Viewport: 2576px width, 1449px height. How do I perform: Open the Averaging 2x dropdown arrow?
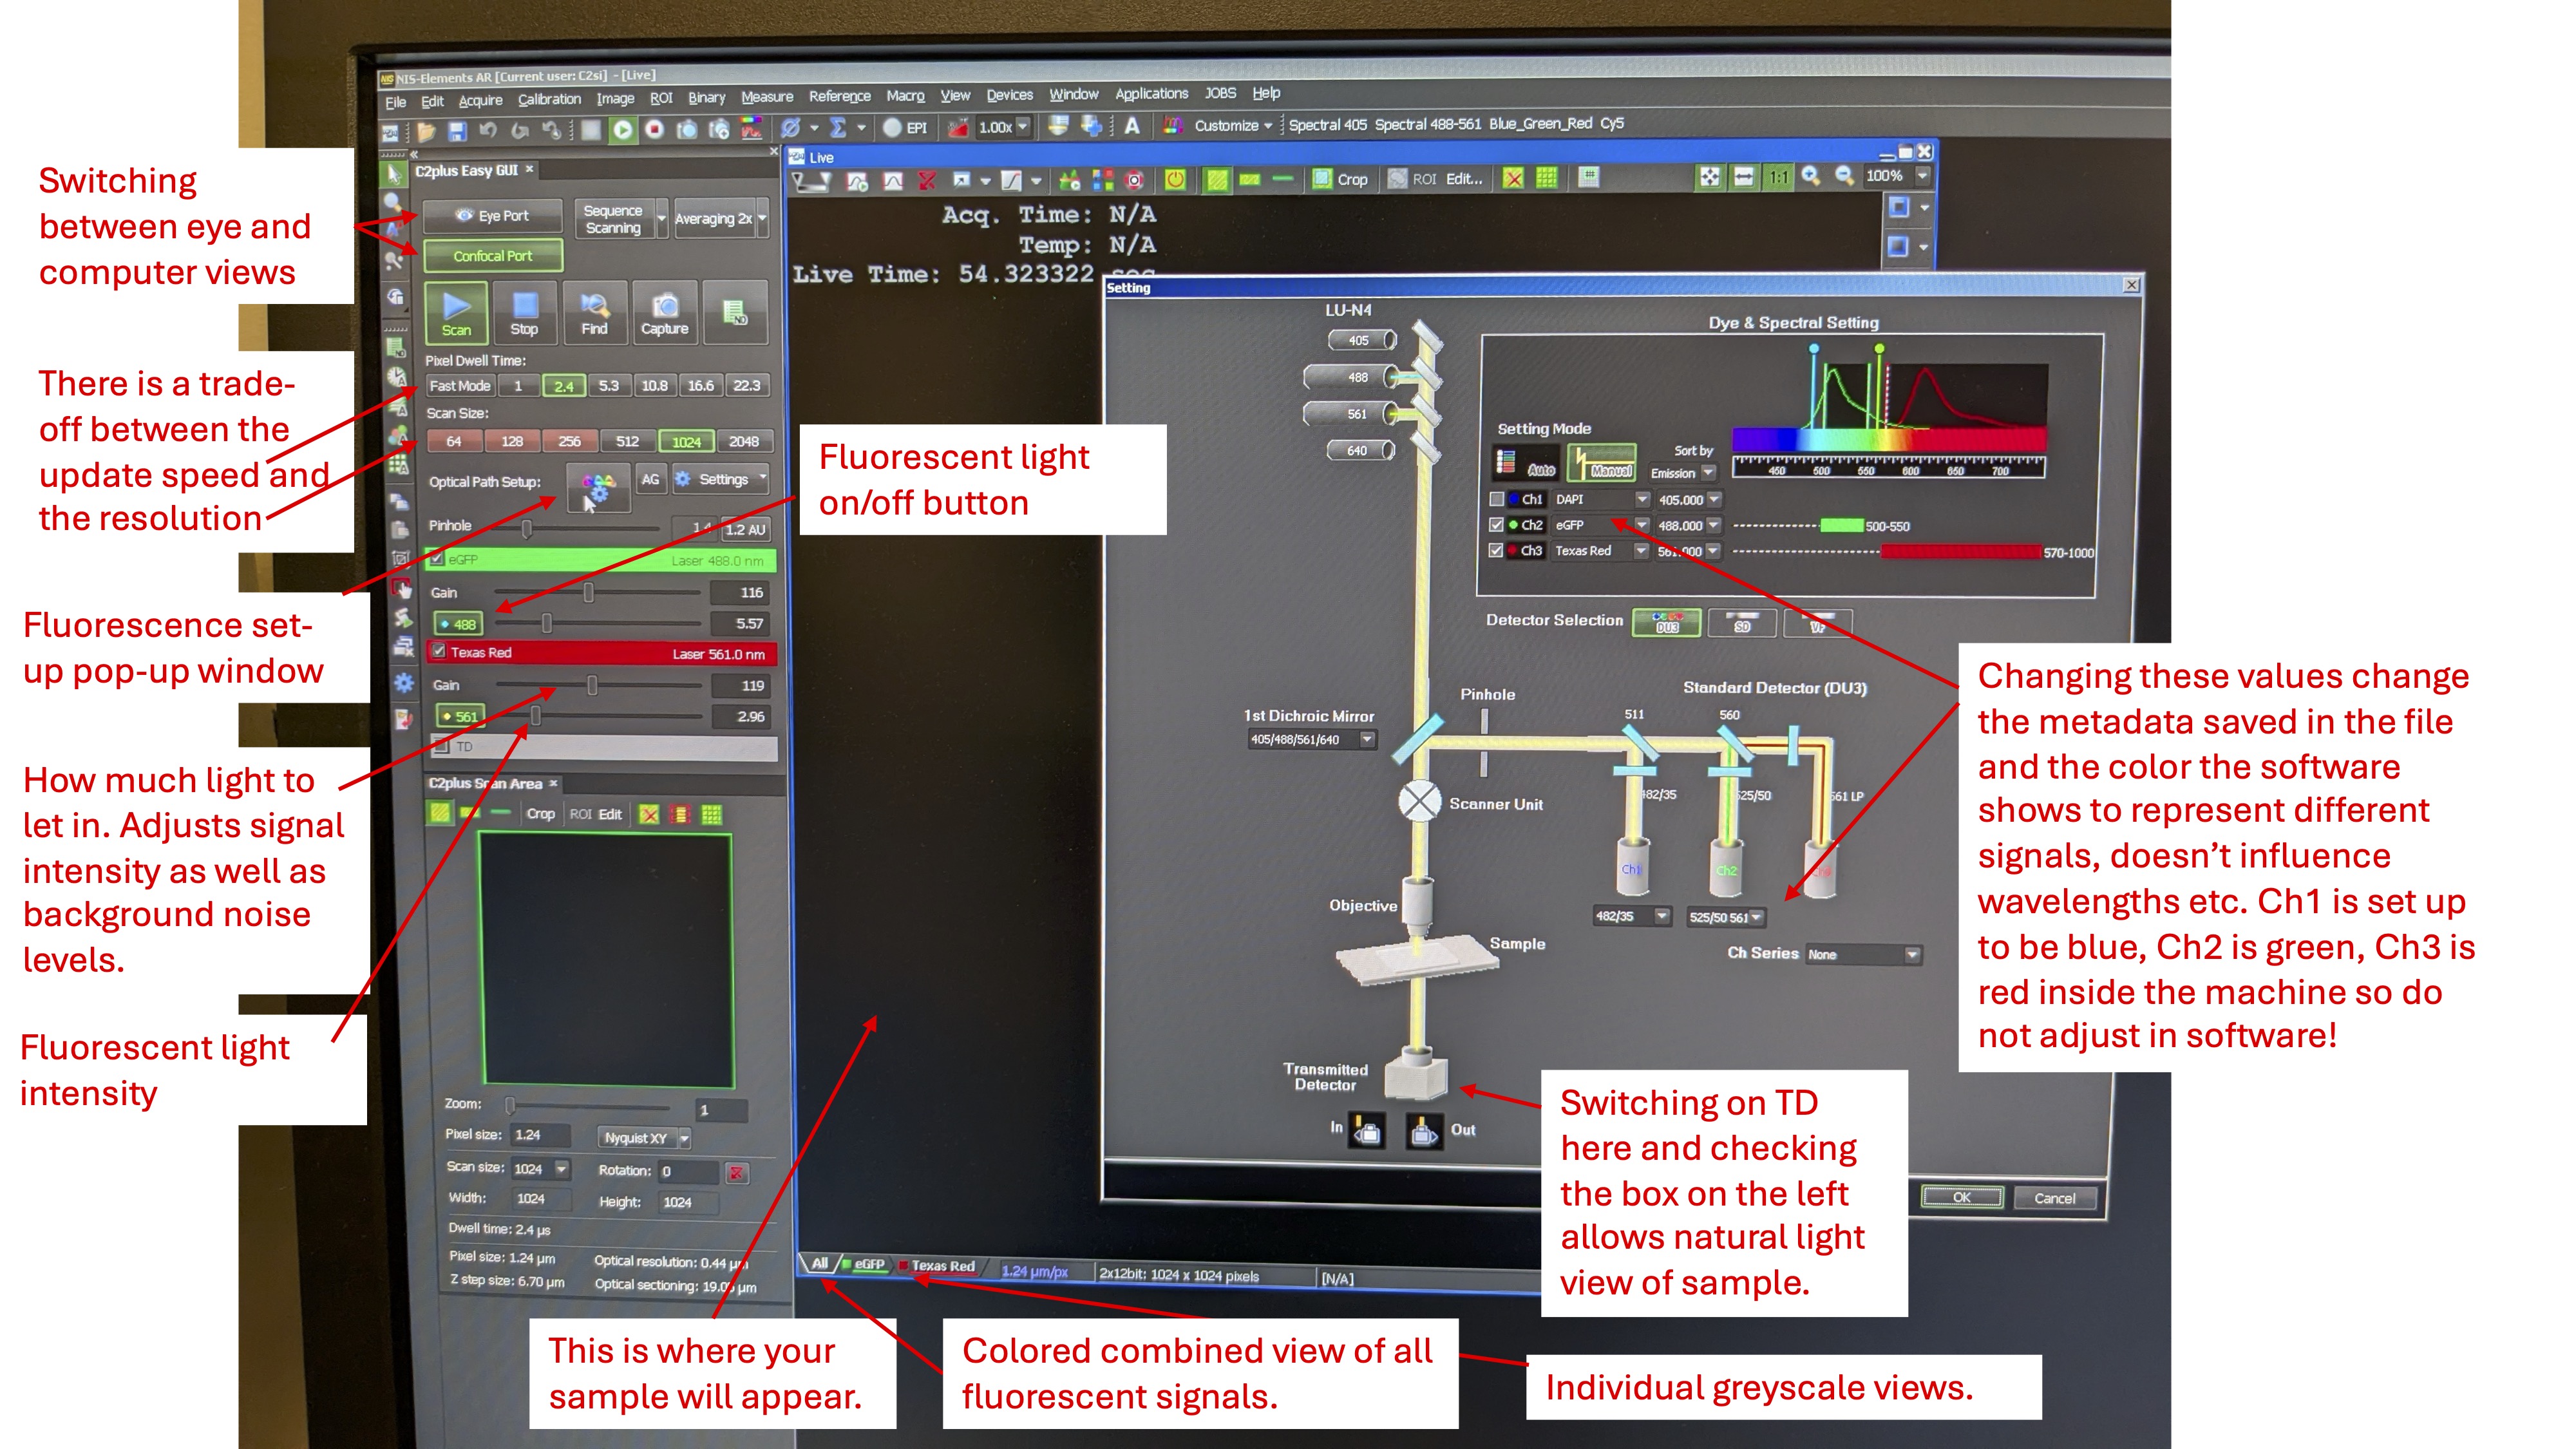(x=762, y=218)
